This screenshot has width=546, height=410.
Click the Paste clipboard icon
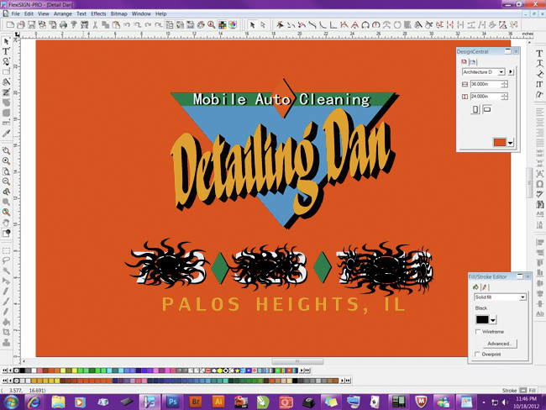coord(116,24)
